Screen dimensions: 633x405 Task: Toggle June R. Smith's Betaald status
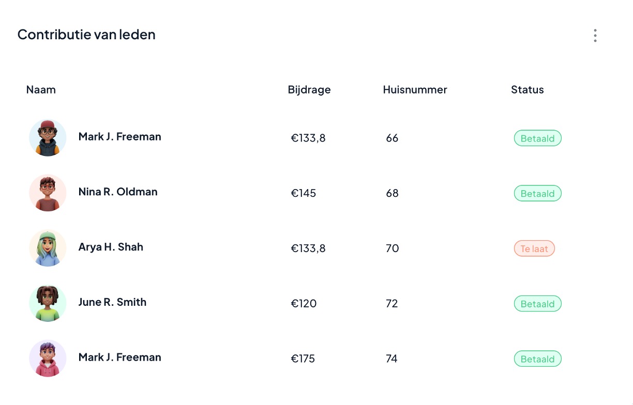point(537,304)
